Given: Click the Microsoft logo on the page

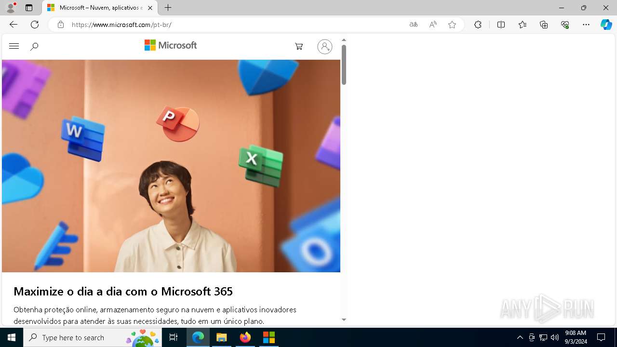Looking at the screenshot, I should point(171,45).
